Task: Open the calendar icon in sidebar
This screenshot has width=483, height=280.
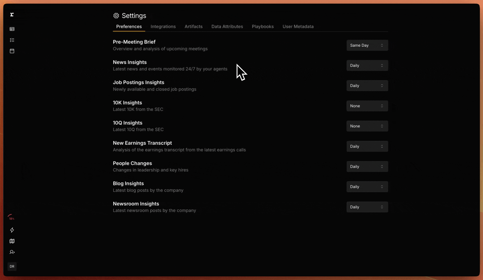Action: (x=12, y=51)
